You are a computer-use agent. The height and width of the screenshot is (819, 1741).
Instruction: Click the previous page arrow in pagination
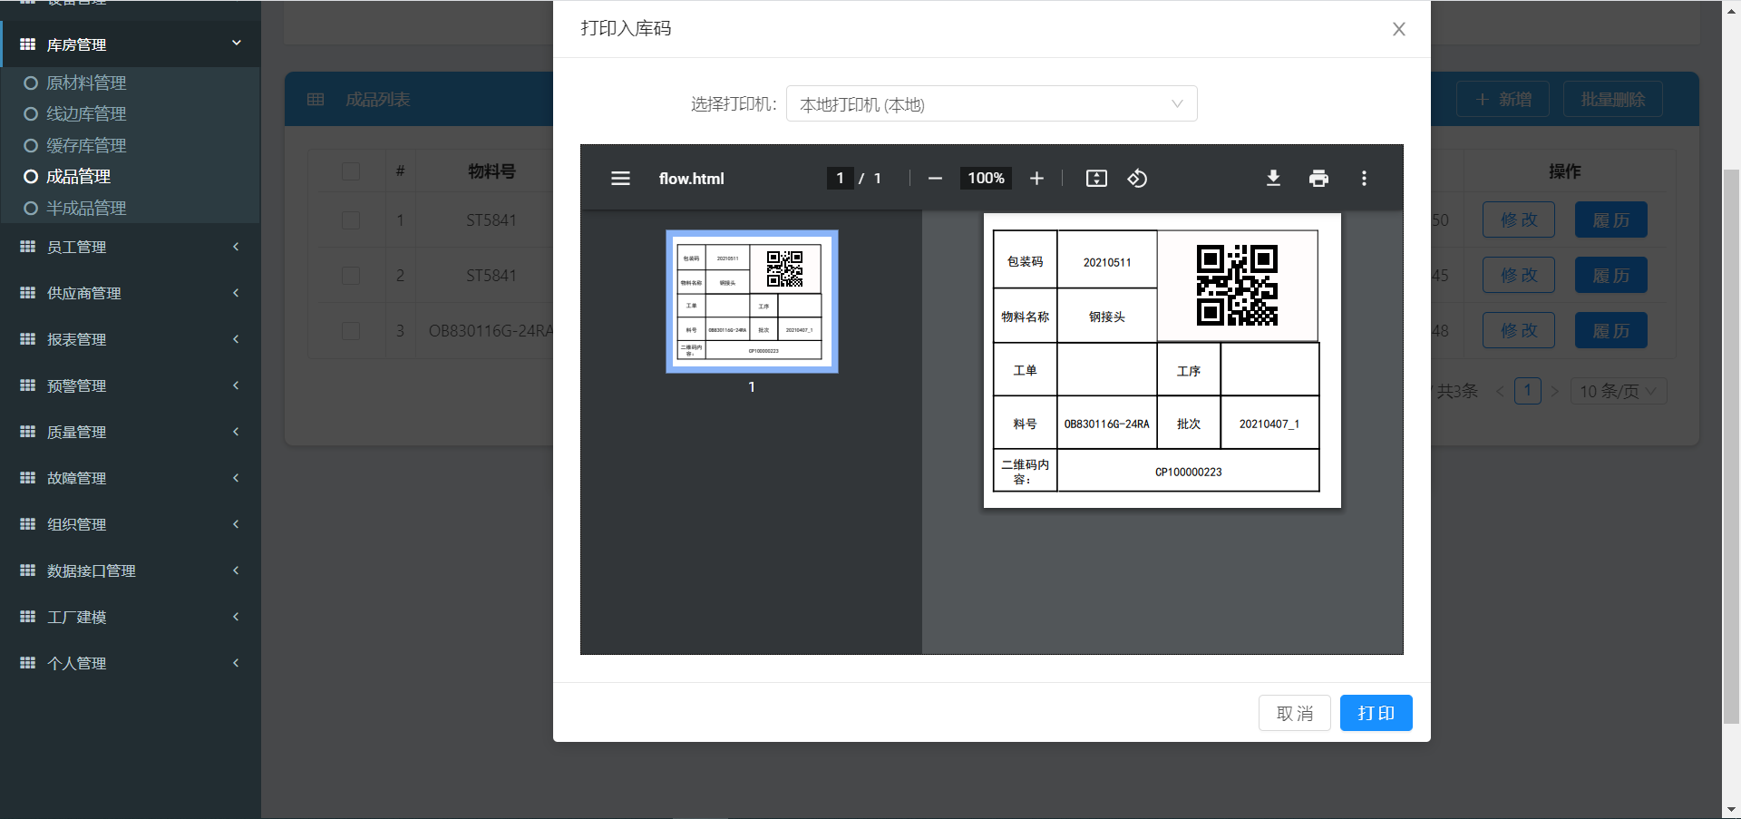(x=1500, y=392)
